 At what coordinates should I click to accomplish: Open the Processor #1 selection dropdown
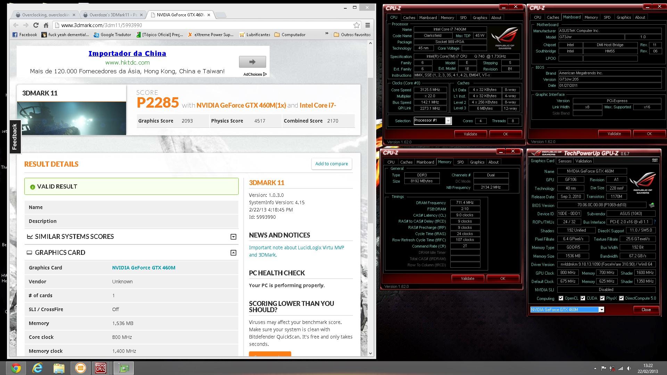tap(448, 120)
